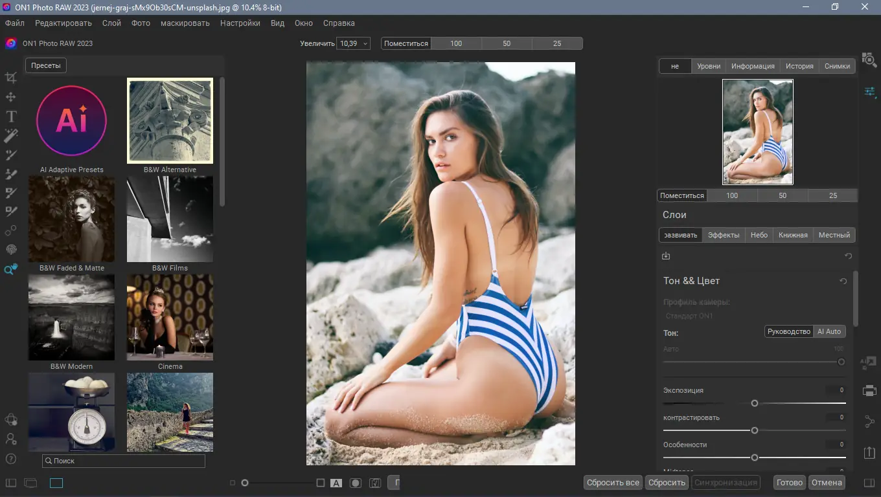This screenshot has width=881, height=497.
Task: Activate the Zoom and pan view tool
Action: 11,269
